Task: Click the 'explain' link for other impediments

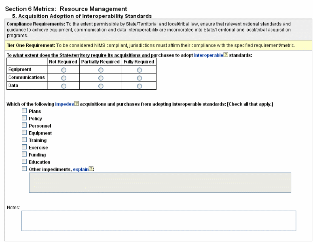Action: point(80,169)
